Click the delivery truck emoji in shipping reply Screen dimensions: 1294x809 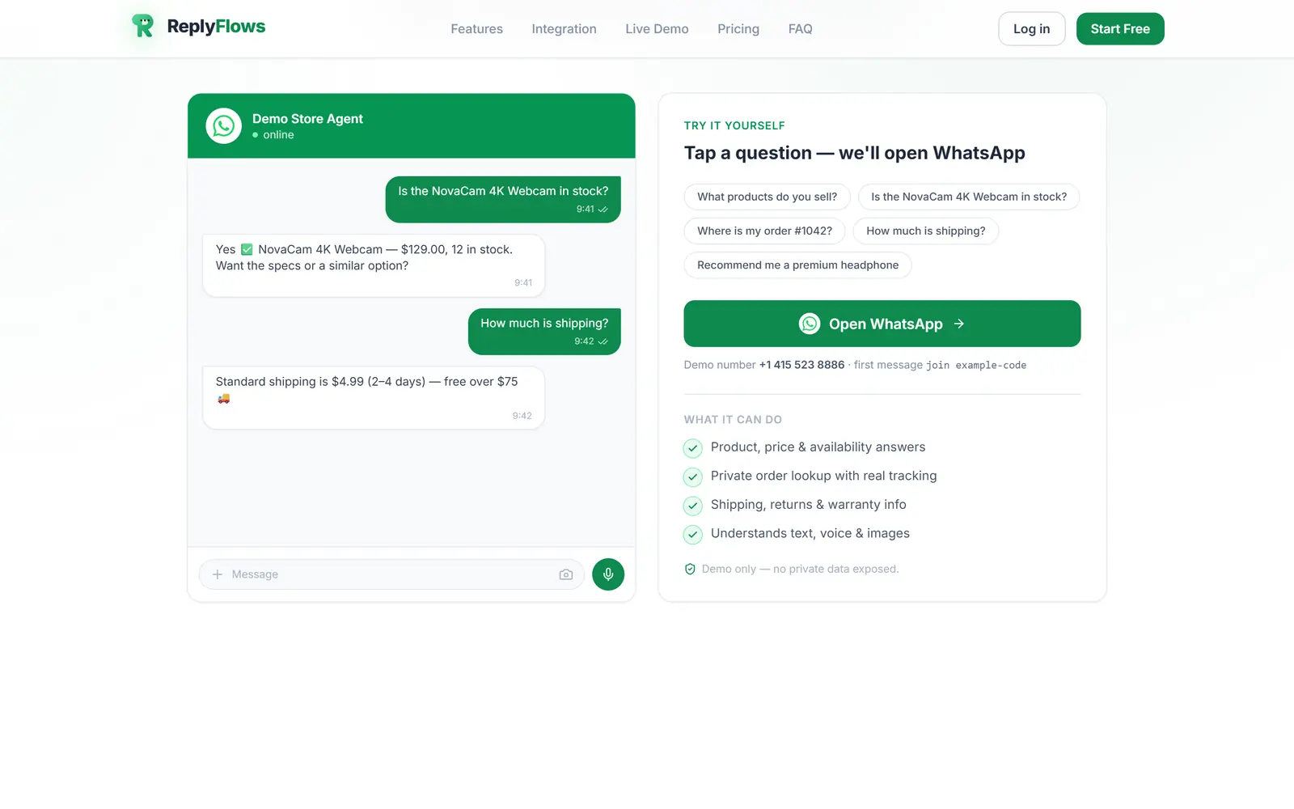coord(224,398)
